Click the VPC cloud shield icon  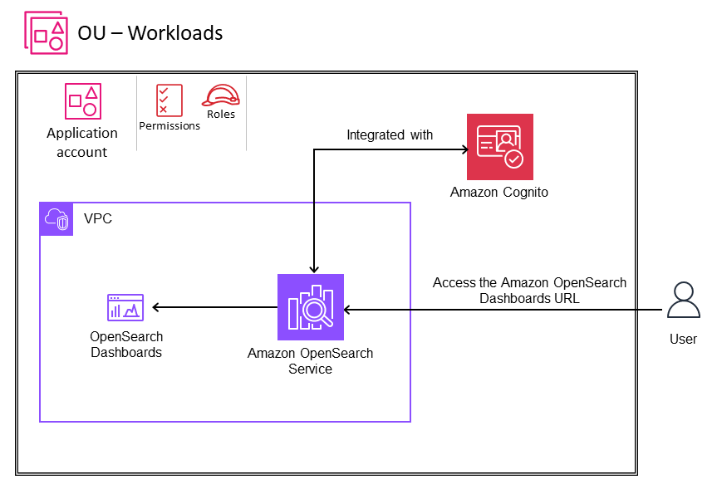click(56, 219)
